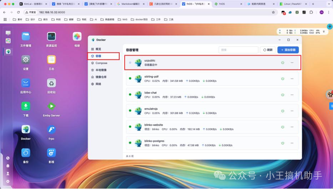Toggle power for the lobe-chat container
Image resolution: width=333 pixels, height=189 pixels.
(x=283, y=95)
